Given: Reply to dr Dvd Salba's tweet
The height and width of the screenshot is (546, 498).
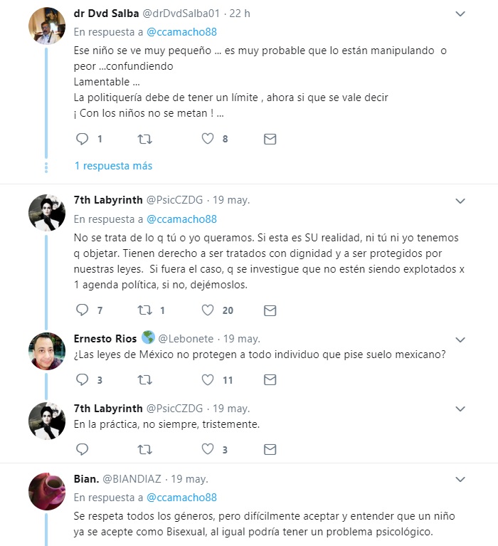Looking at the screenshot, I should pyautogui.click(x=82, y=139).
